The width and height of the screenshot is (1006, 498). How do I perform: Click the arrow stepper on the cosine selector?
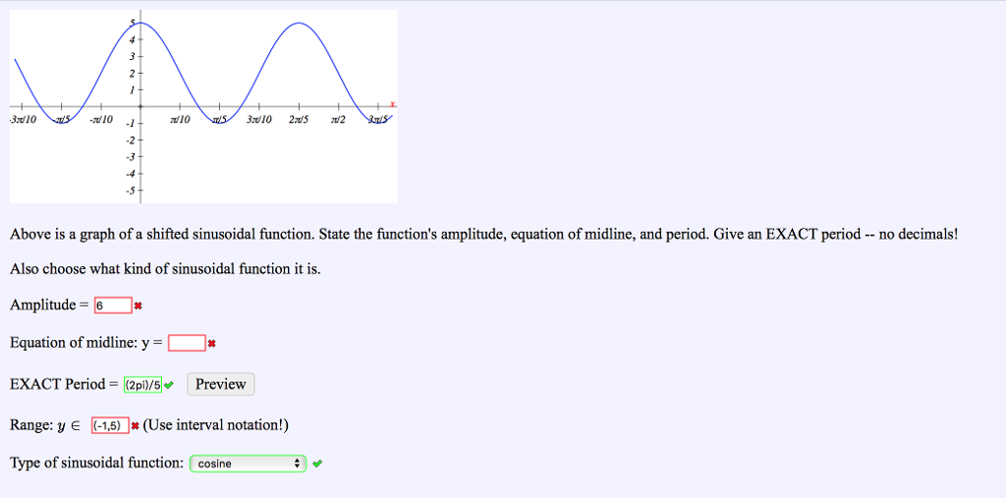pos(299,464)
